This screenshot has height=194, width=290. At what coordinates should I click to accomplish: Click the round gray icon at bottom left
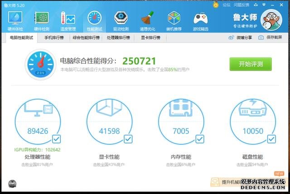click(12, 184)
